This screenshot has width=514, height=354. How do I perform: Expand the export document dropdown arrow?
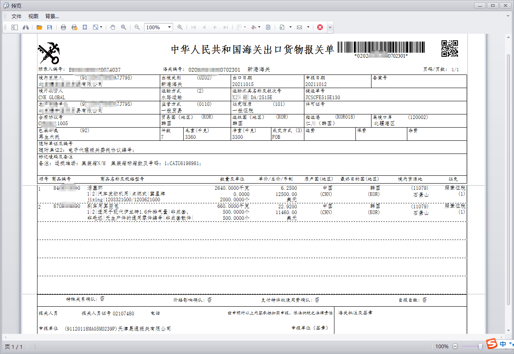point(290,27)
